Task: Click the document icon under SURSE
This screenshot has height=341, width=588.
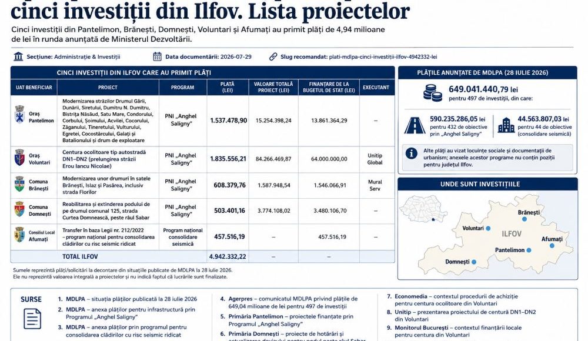Action: 32,319
